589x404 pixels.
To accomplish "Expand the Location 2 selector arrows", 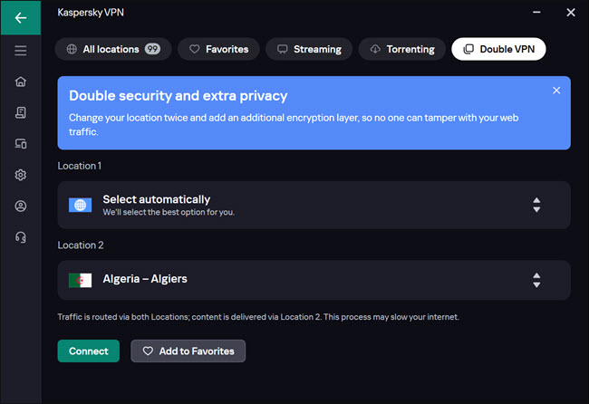I will click(536, 280).
